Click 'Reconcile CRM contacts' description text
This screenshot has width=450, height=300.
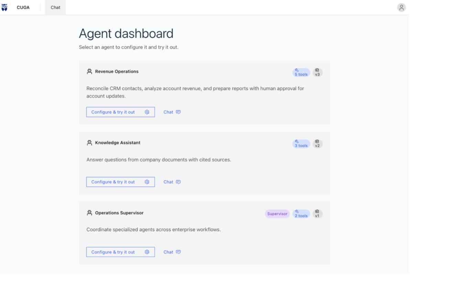(195, 92)
